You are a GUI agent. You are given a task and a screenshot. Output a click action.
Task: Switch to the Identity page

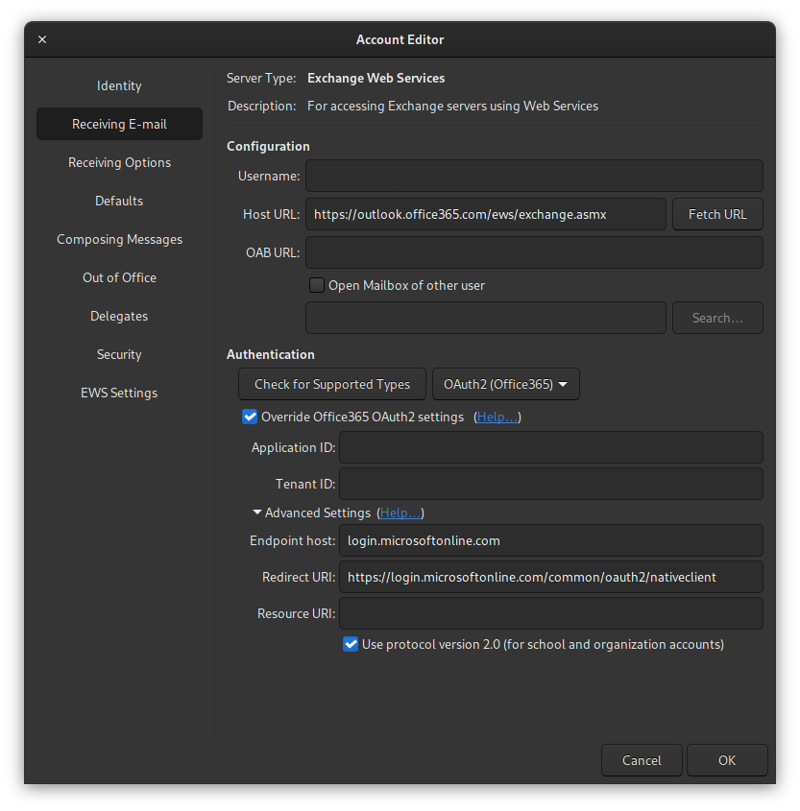pos(119,85)
